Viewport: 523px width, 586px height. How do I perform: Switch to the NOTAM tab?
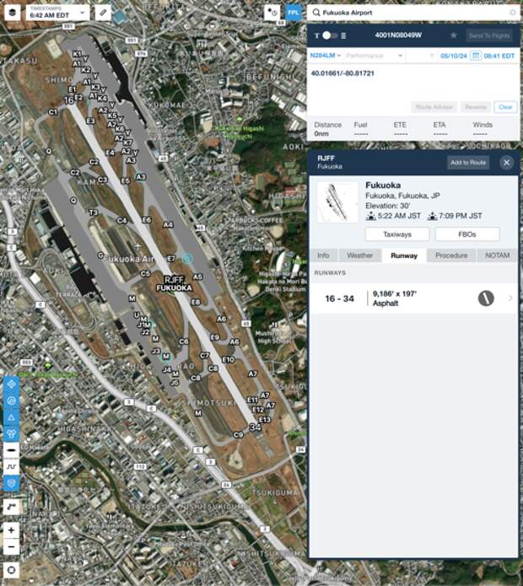pos(497,255)
